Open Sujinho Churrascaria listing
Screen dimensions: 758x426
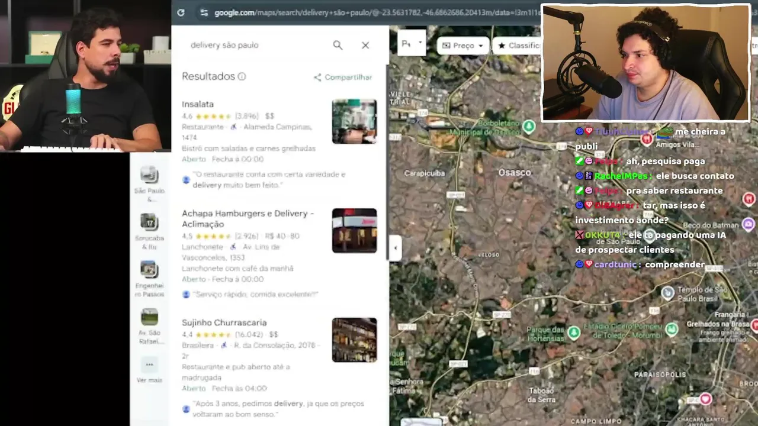(x=224, y=322)
